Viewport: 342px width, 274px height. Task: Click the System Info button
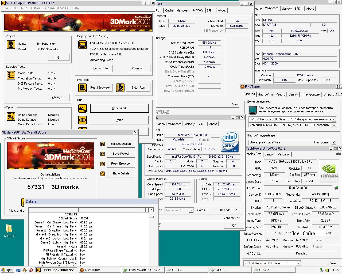pos(100,68)
